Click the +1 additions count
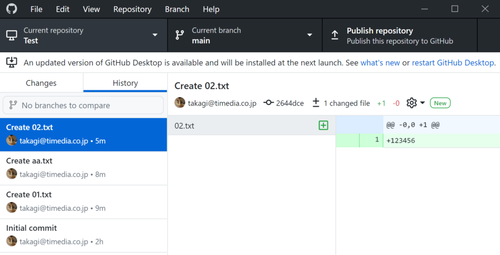 pyautogui.click(x=381, y=103)
